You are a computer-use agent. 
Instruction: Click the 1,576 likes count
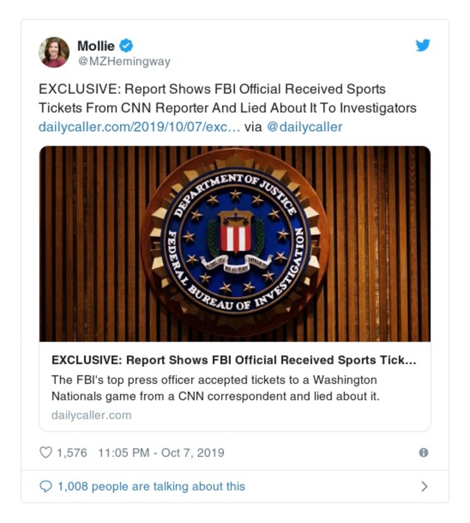pyautogui.click(x=72, y=452)
